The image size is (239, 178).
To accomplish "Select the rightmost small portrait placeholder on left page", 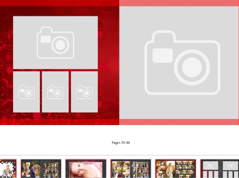I will click(x=84, y=92).
